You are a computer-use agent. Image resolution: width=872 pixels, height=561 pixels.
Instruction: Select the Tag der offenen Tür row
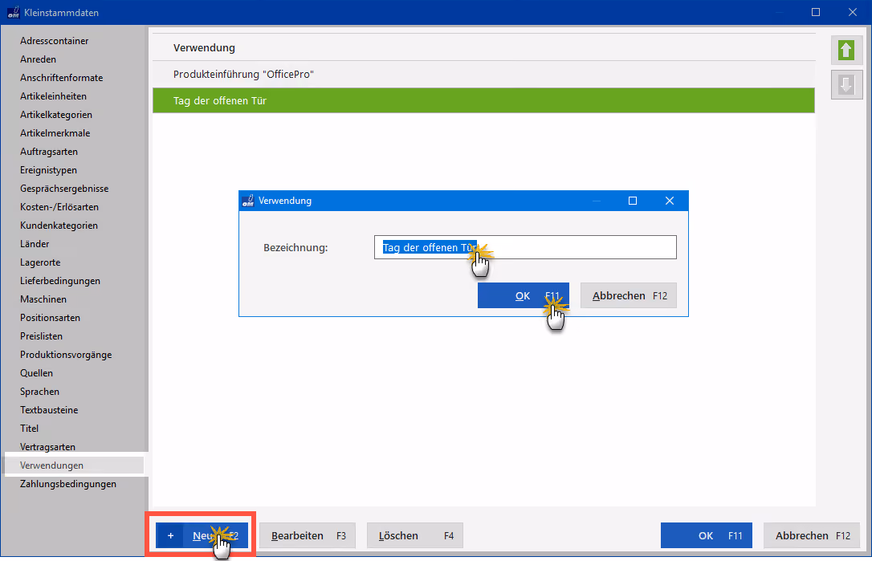(x=484, y=100)
